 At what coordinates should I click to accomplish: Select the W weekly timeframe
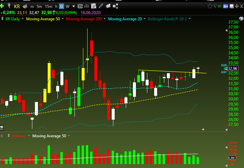tap(67, 7)
